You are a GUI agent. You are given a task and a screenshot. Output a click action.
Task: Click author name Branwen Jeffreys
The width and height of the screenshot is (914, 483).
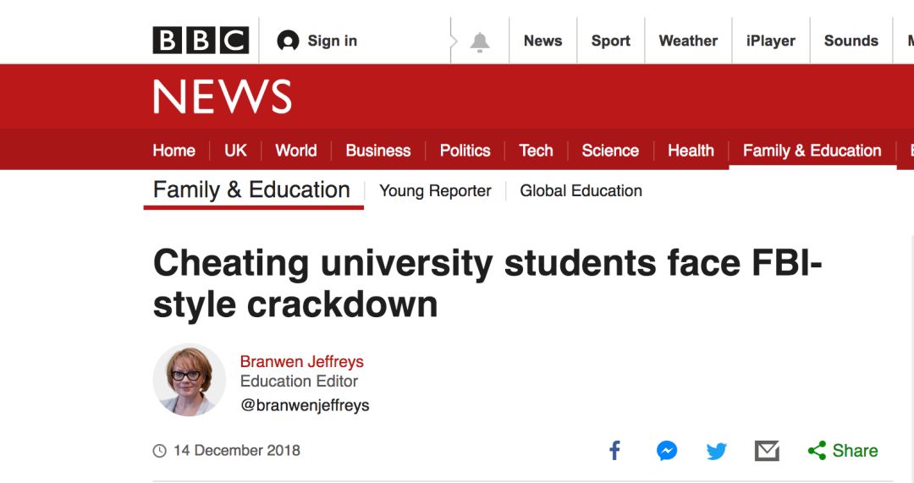[x=301, y=361]
